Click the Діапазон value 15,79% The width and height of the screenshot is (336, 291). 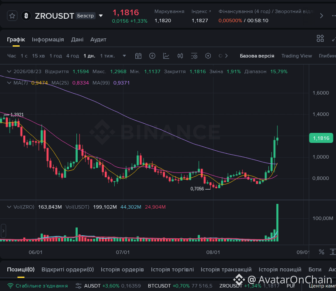pos(279,71)
